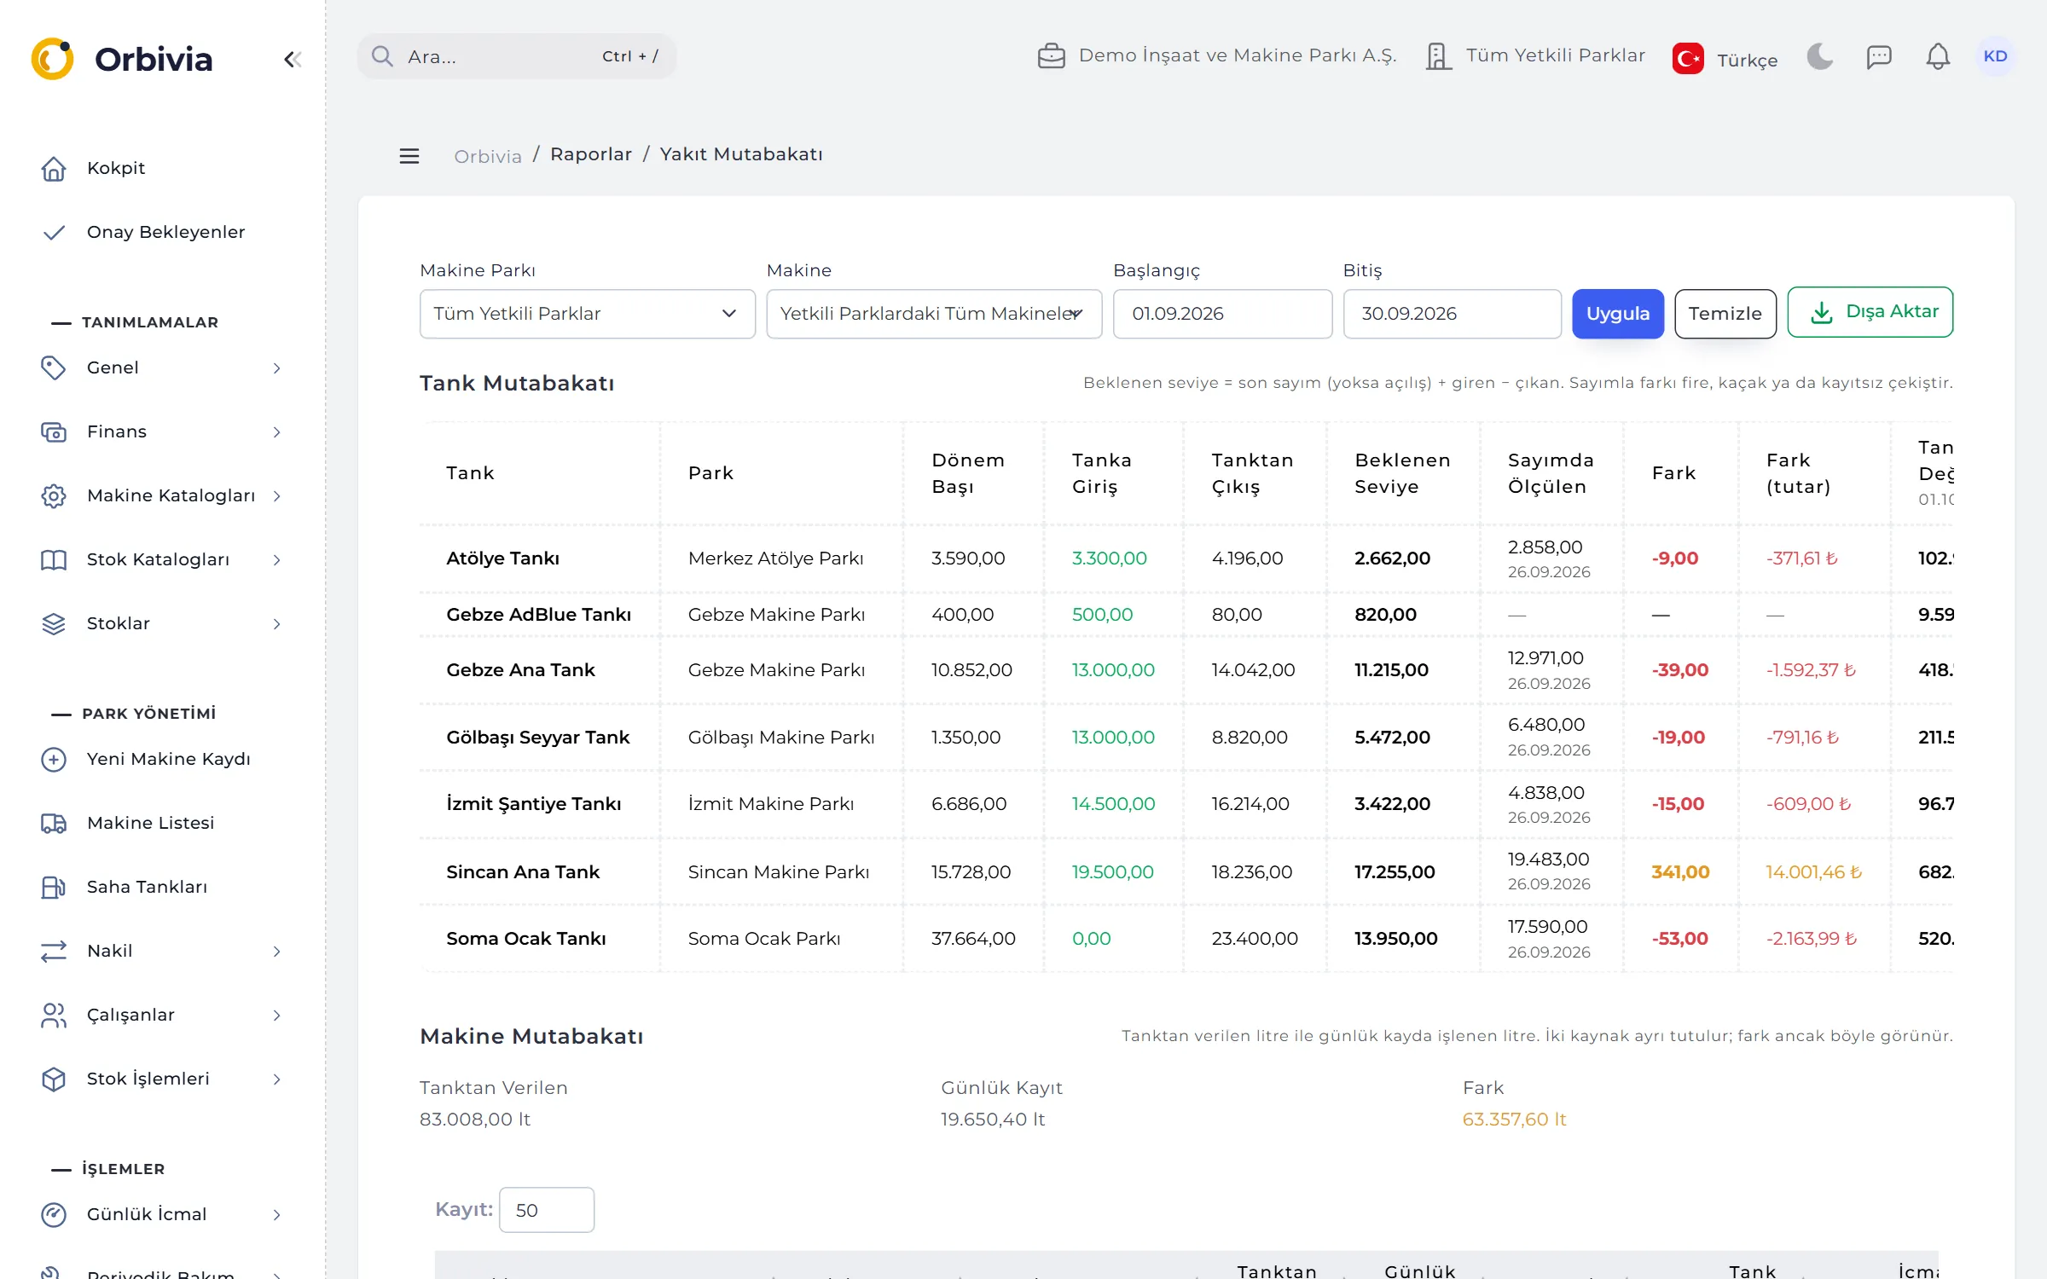This screenshot has width=2047, height=1279.
Task: Click the hamburger menu icon beside breadcrumb
Action: click(409, 155)
